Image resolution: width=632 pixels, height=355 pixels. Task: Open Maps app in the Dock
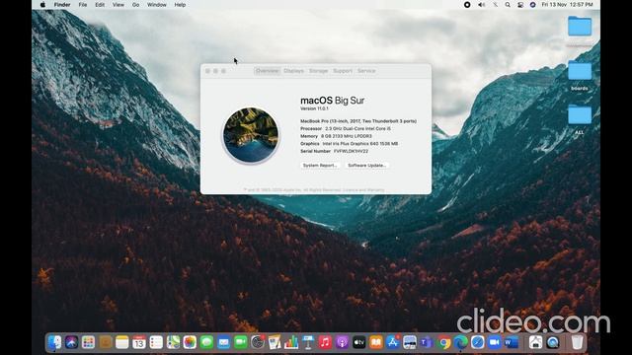point(173,342)
